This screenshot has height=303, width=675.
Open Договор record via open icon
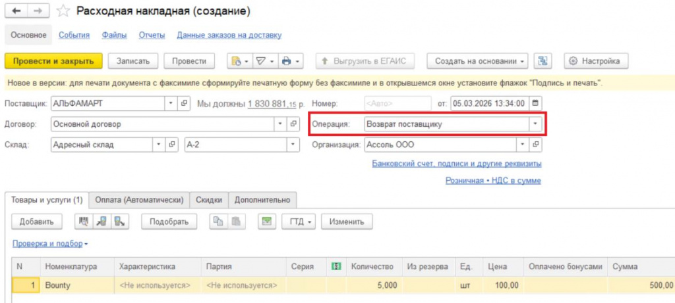point(293,124)
